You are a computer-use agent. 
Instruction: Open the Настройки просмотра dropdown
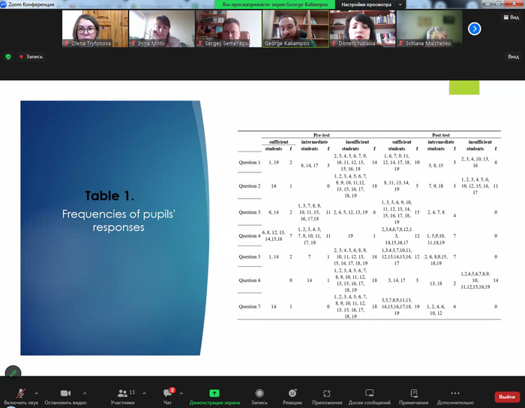click(x=372, y=4)
